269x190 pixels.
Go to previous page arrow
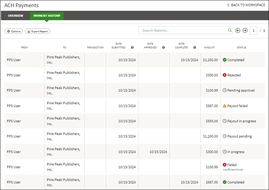click(x=238, y=30)
